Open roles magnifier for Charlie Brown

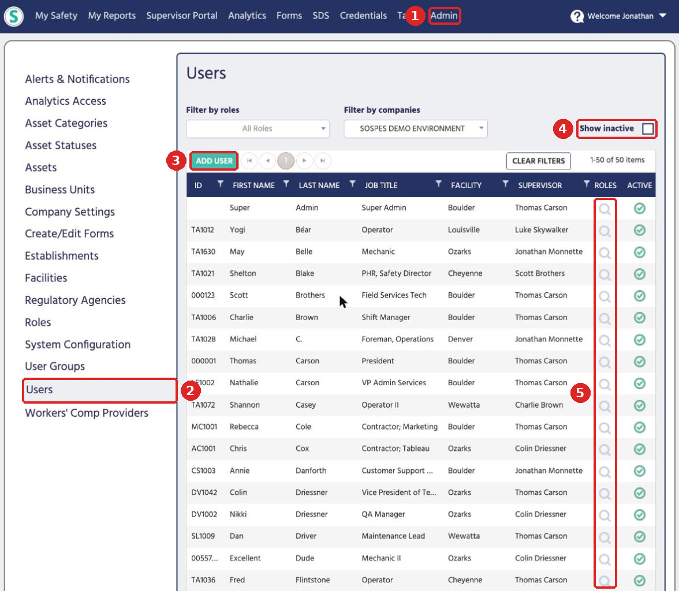tap(605, 318)
